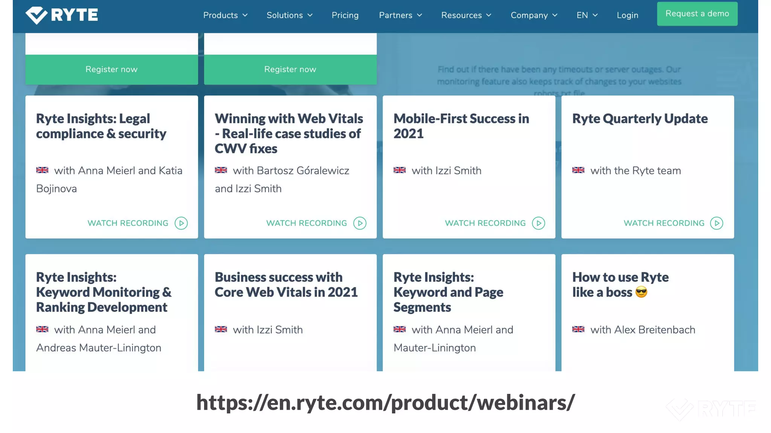
Task: Click UK flag on Keyword and Page Segments card
Action: click(x=399, y=329)
